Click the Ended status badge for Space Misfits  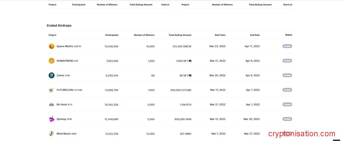287,46
